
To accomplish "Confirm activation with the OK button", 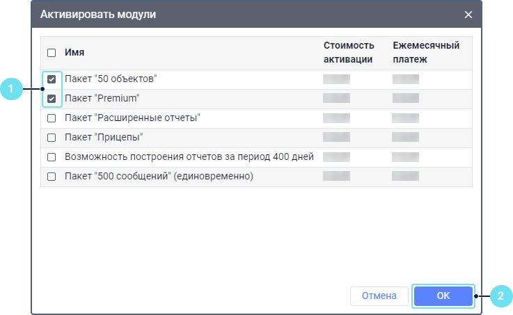I will coord(443,296).
